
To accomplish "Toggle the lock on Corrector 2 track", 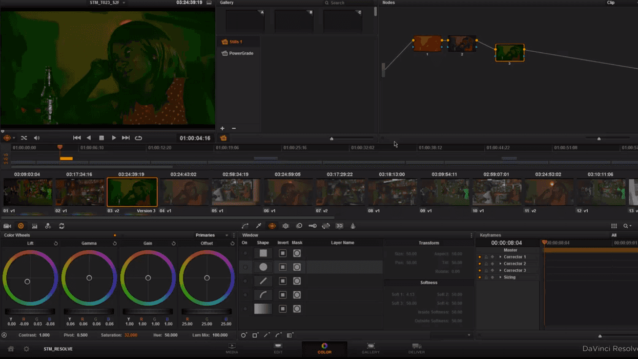I will click(486, 264).
